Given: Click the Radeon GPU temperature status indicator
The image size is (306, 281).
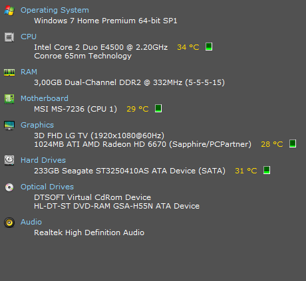Looking at the screenshot, I should (293, 143).
